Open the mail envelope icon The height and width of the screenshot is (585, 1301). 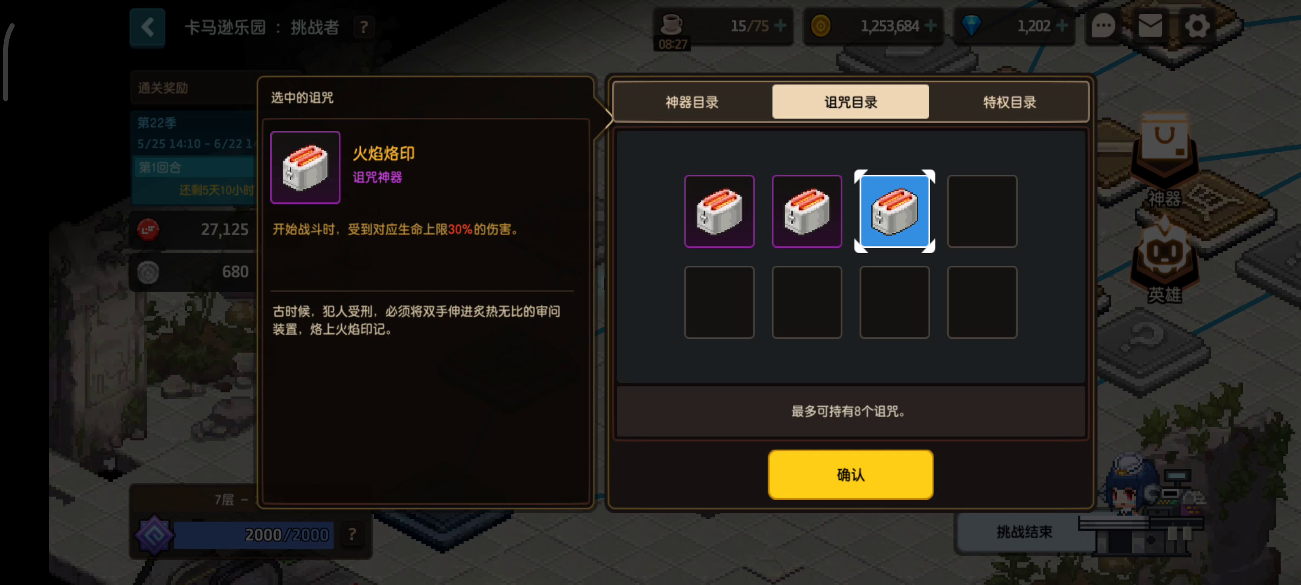[1150, 26]
